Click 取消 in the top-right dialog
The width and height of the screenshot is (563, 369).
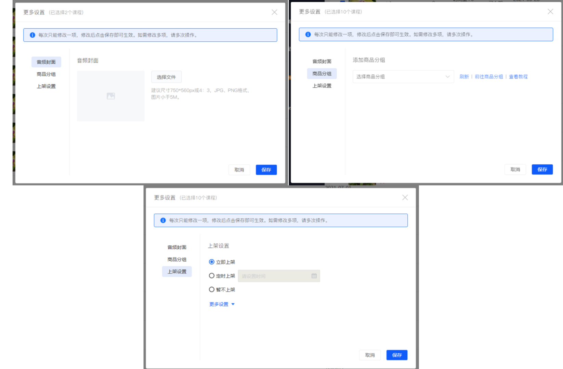click(x=515, y=169)
